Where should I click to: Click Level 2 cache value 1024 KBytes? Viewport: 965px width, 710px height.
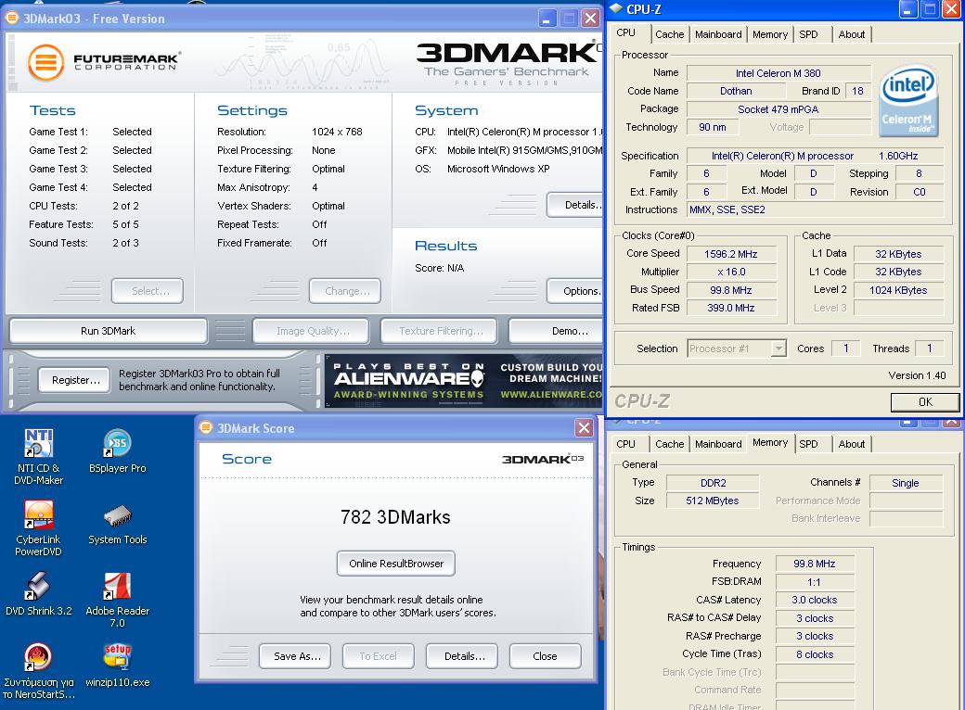tap(898, 290)
